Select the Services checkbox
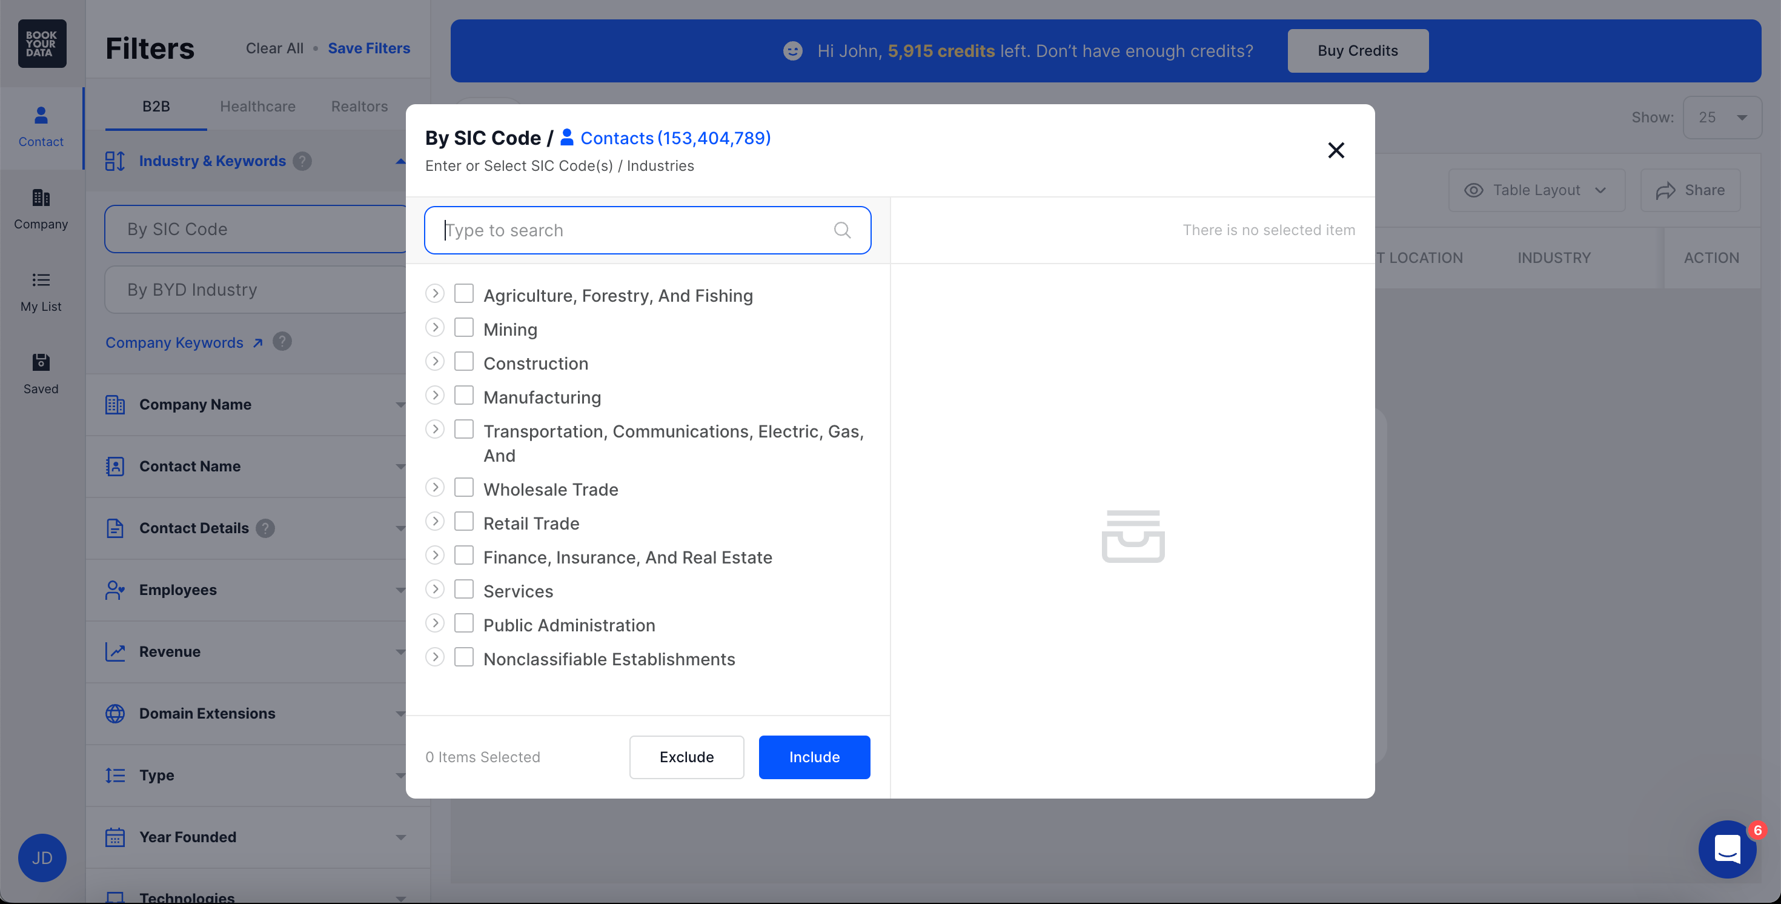The height and width of the screenshot is (904, 1781). [463, 590]
